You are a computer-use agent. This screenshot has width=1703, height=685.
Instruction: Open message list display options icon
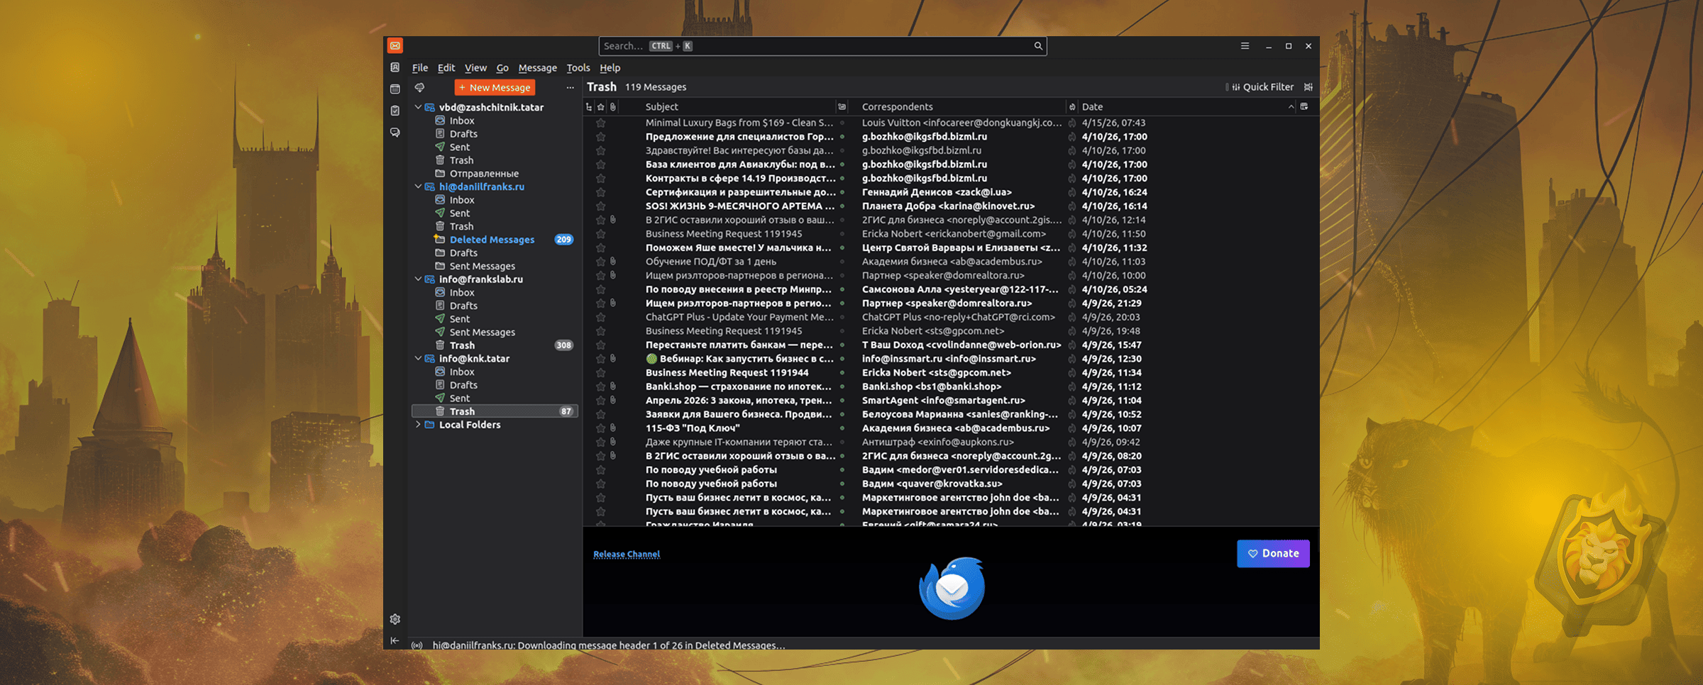pos(1308,87)
